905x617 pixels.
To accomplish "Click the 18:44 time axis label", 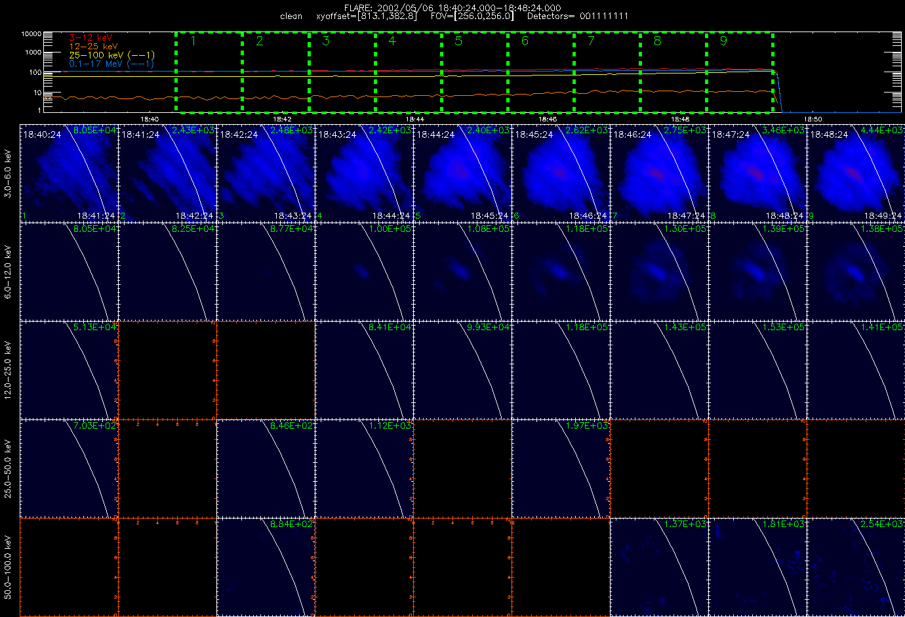I will point(414,119).
